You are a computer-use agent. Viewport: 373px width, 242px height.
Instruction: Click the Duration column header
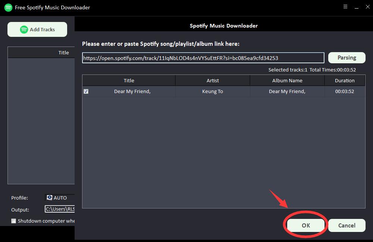[x=345, y=80]
